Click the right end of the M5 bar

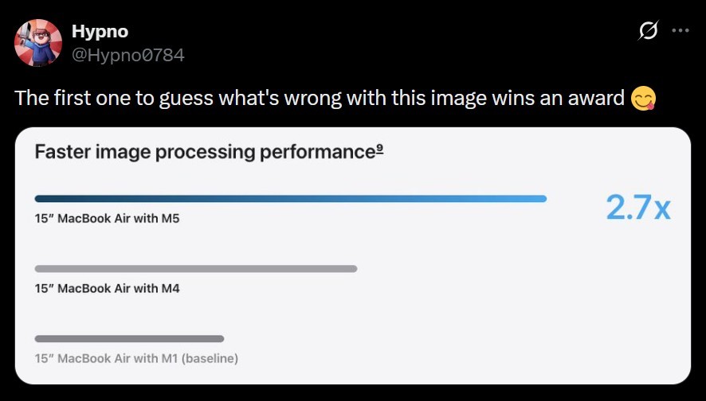click(543, 199)
